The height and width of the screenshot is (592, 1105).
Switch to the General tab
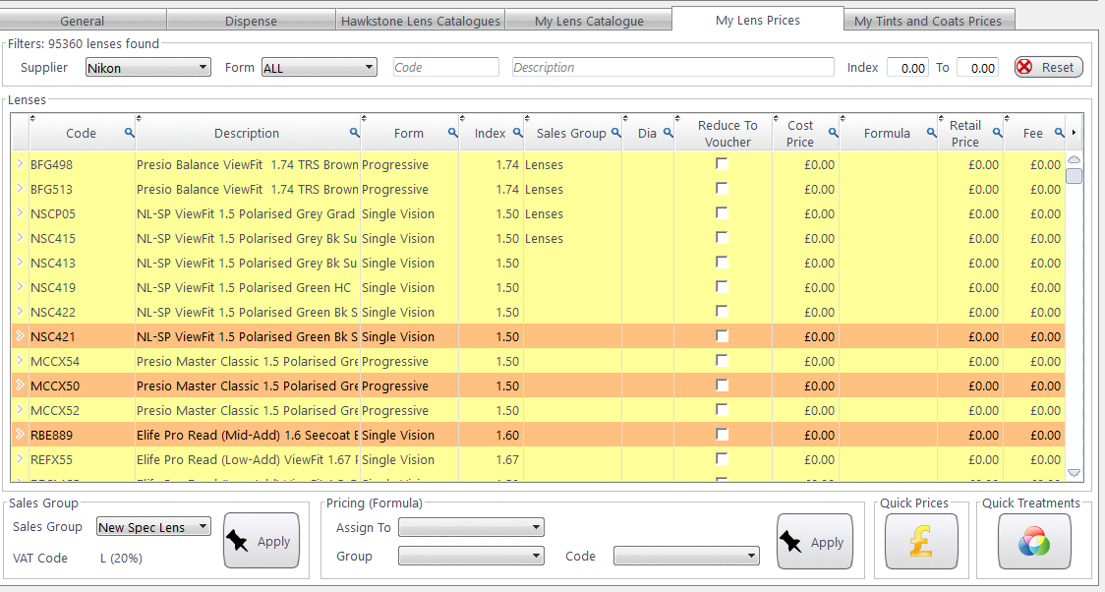(83, 21)
